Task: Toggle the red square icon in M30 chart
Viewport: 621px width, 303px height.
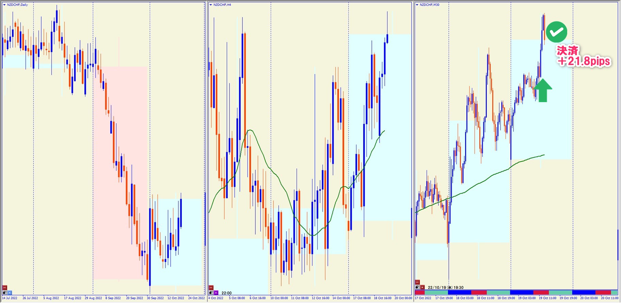Action: click(423, 287)
